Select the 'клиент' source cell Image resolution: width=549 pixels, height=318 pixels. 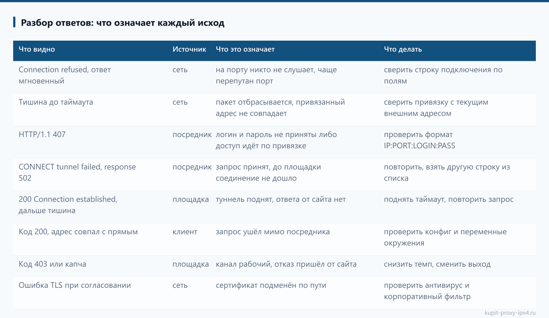click(185, 232)
